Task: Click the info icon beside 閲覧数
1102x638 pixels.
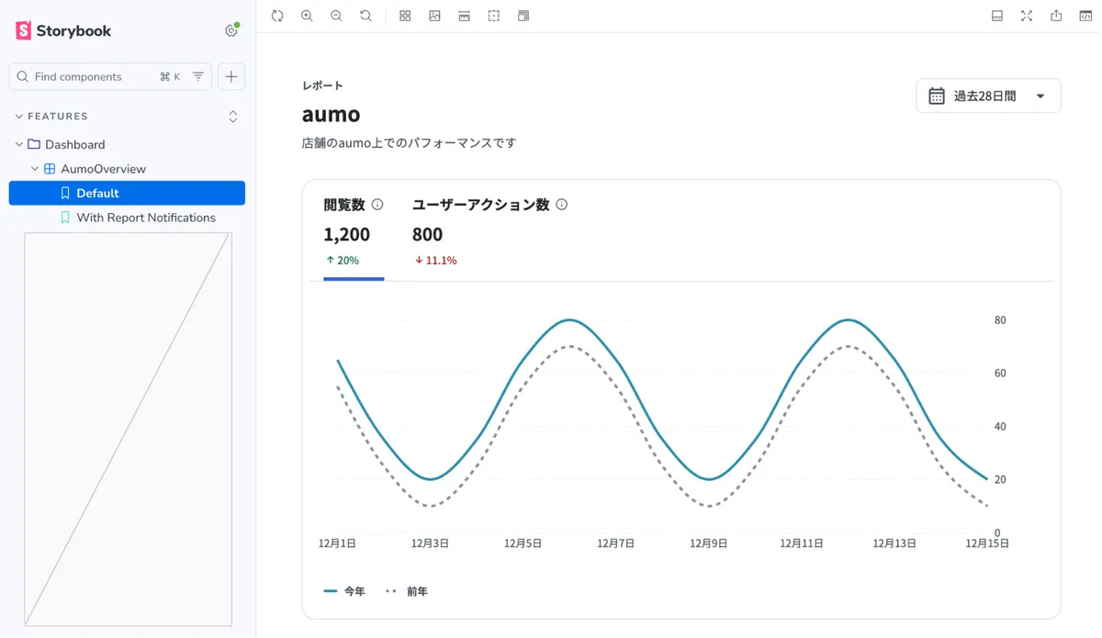Action: tap(377, 205)
